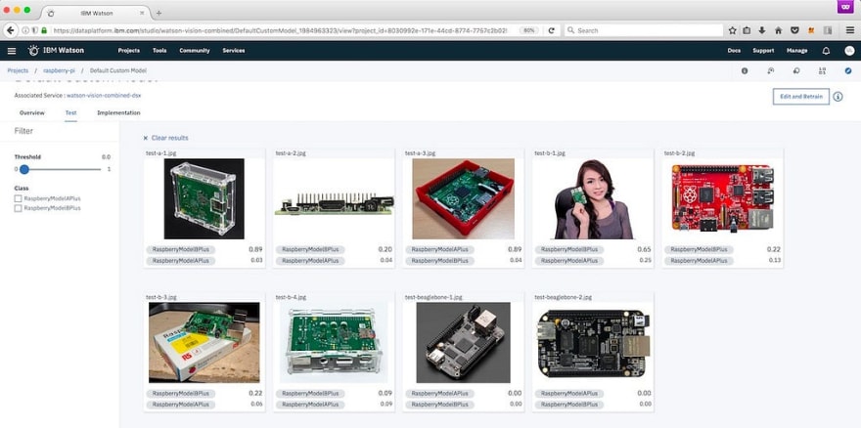The image size is (861, 428).
Task: Open the bookmarks clipboard icon
Action: 747,30
